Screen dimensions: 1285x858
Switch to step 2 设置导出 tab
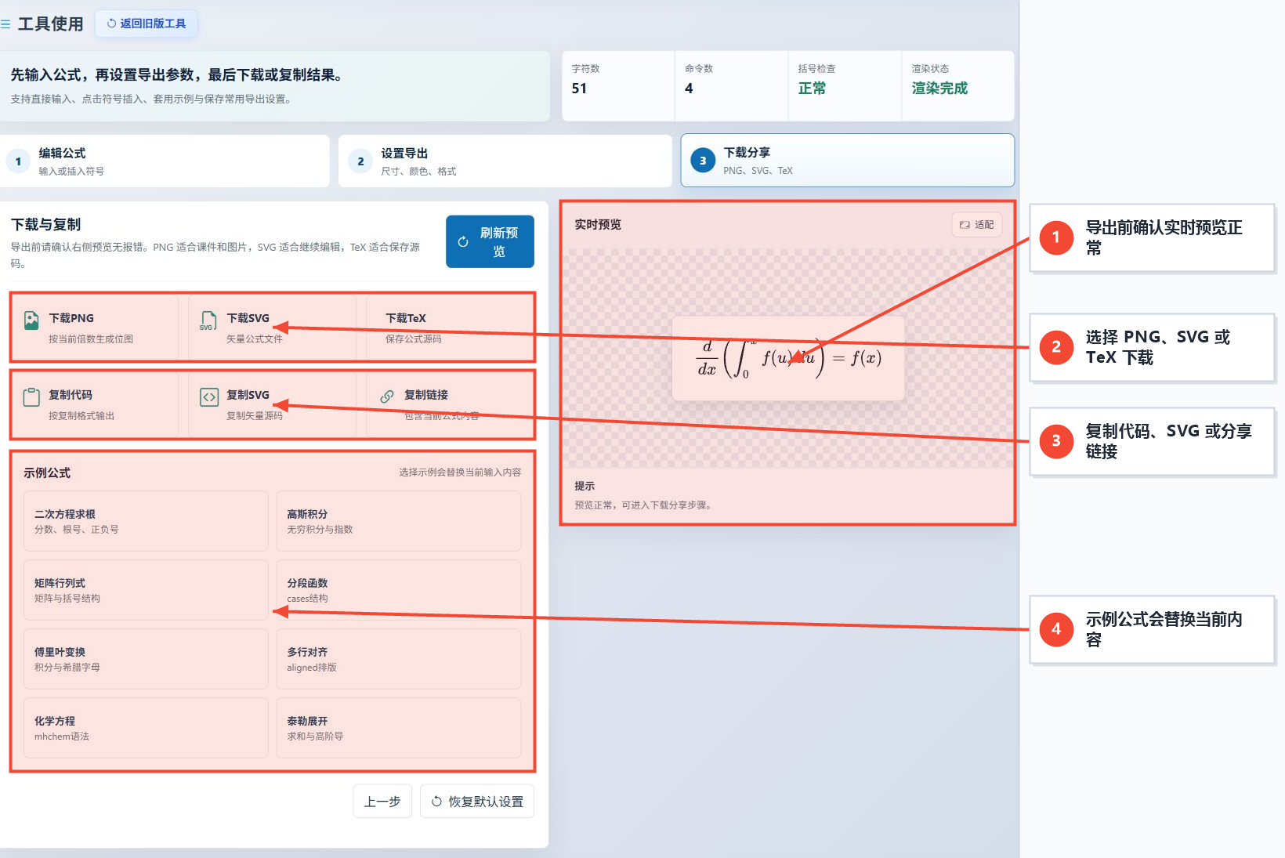point(505,161)
